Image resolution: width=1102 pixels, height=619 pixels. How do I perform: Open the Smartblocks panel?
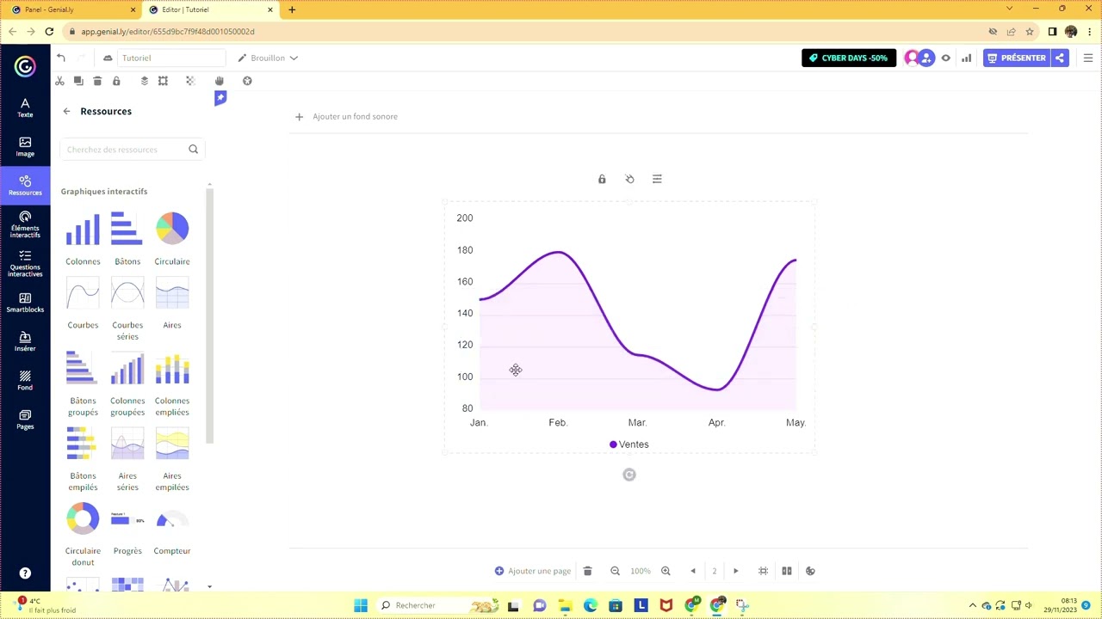pyautogui.click(x=25, y=303)
